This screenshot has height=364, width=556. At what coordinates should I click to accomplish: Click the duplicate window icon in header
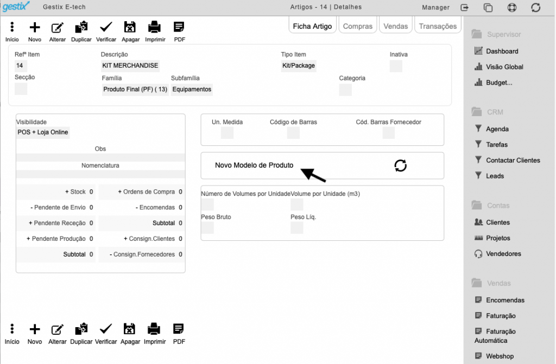[x=488, y=8]
